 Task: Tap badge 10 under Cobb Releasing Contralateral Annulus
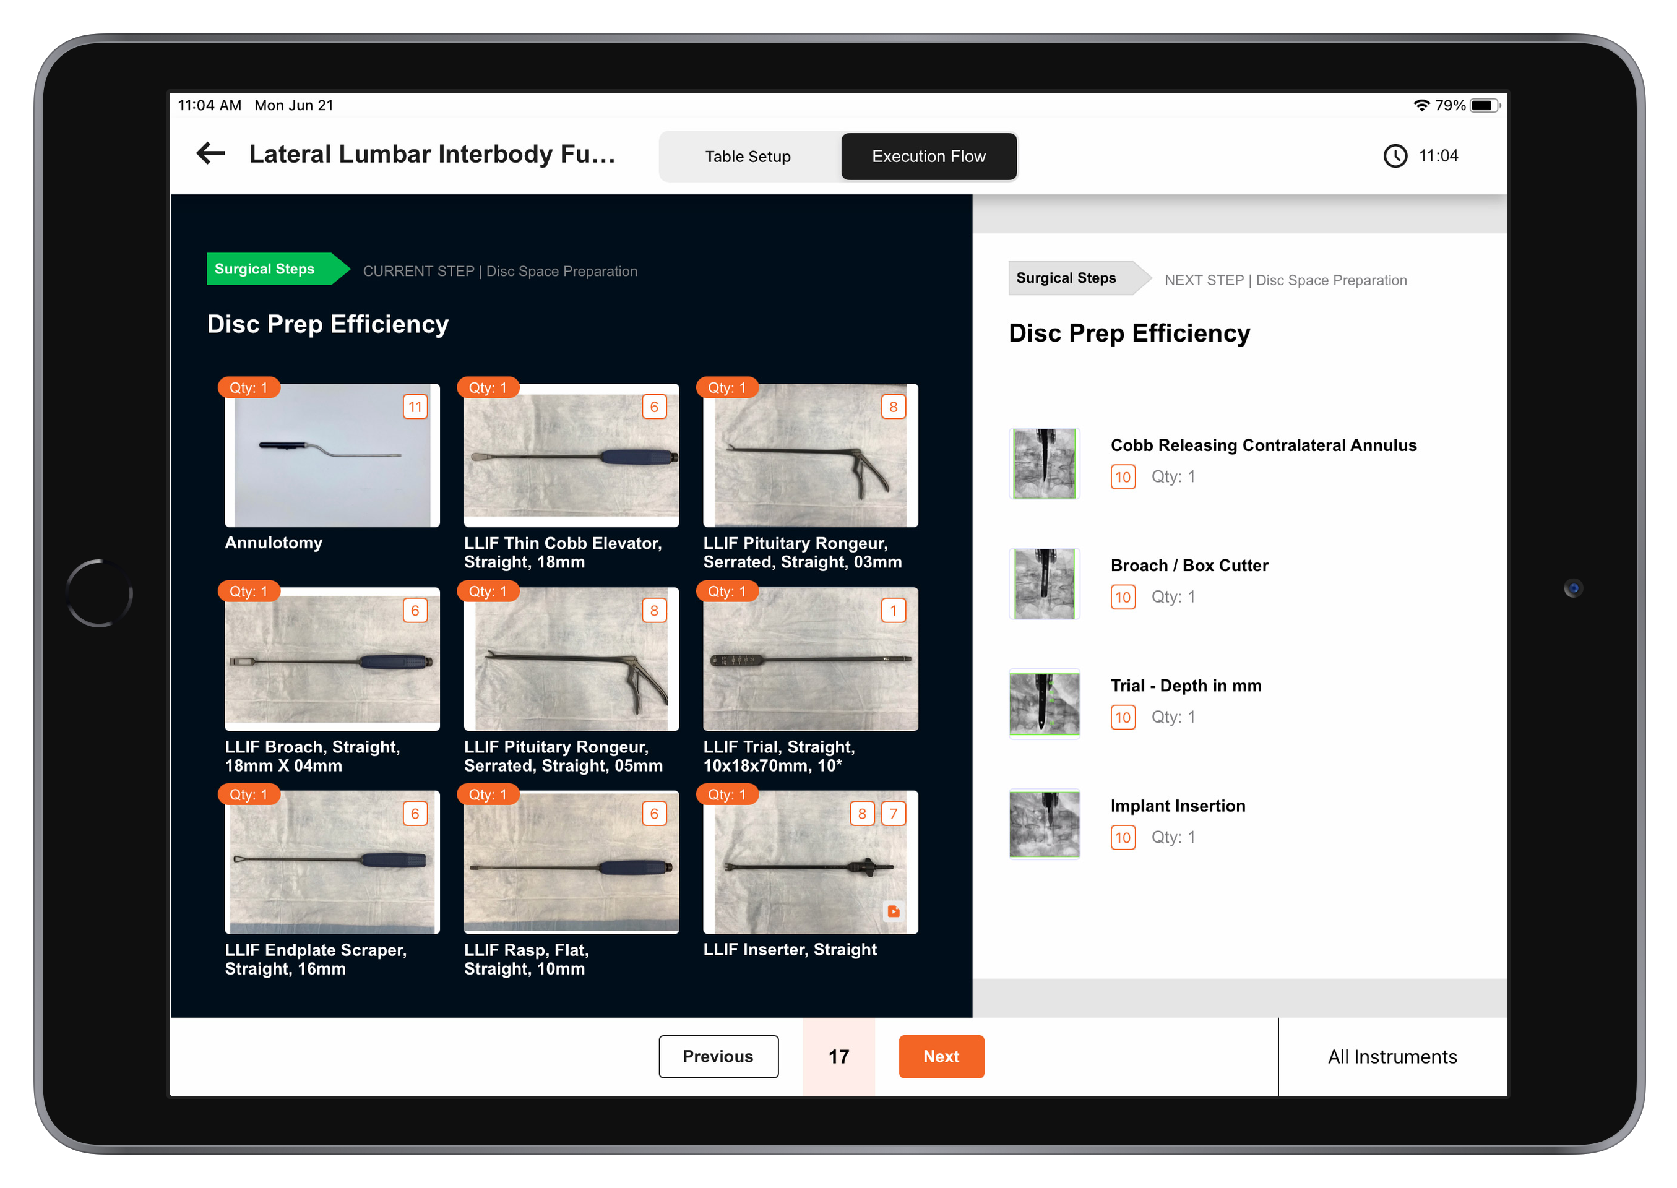pyautogui.click(x=1123, y=477)
